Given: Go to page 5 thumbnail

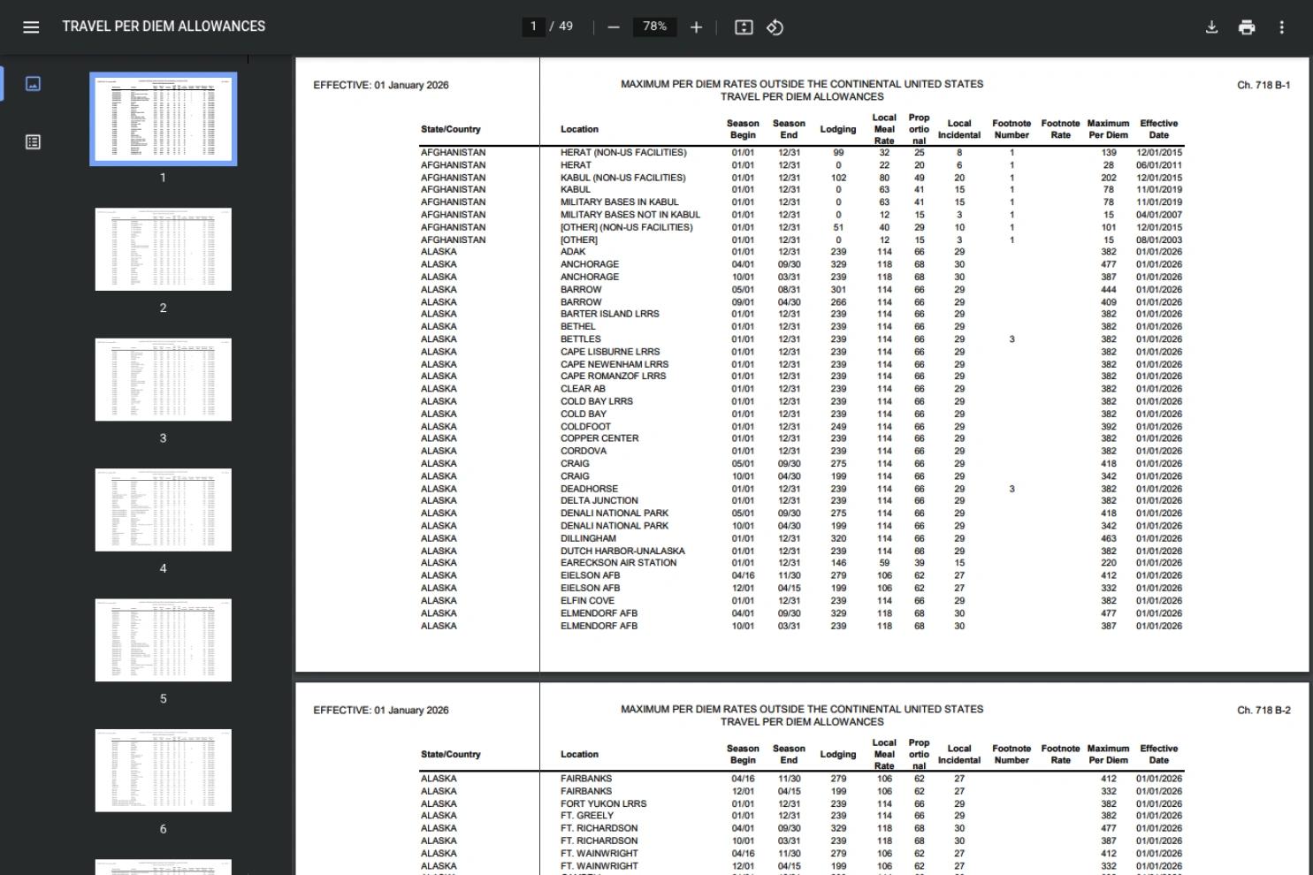Looking at the screenshot, I should click(x=164, y=640).
